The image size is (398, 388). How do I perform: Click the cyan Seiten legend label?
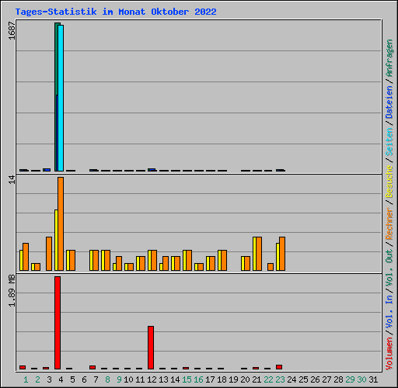click(x=389, y=142)
